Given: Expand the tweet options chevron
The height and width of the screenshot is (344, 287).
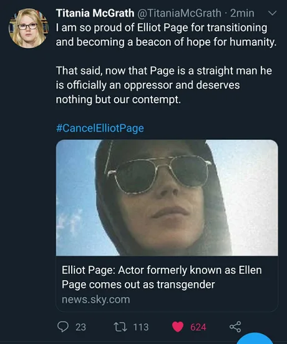Looking at the screenshot, I should 272,13.
